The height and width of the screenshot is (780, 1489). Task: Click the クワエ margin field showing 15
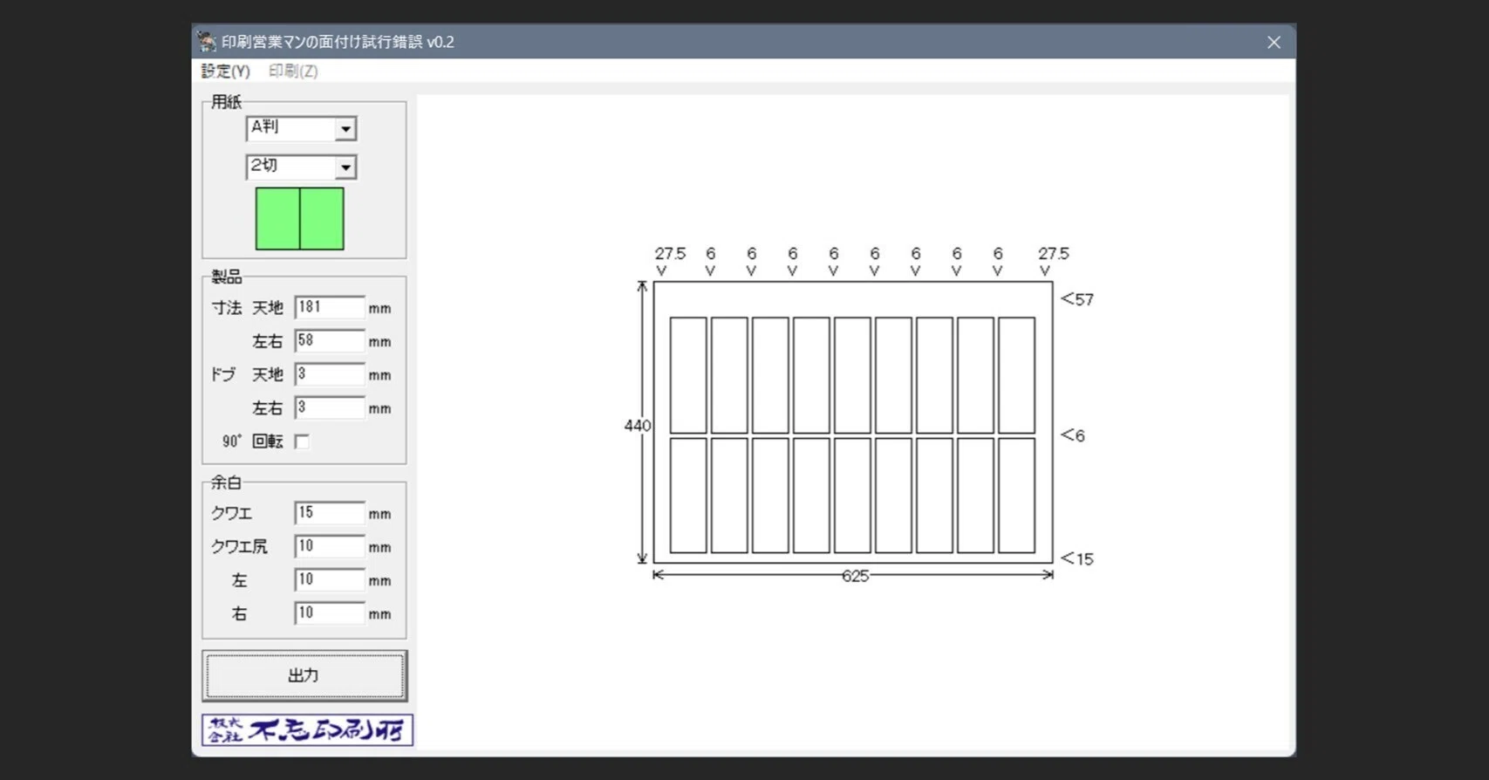[x=329, y=513]
